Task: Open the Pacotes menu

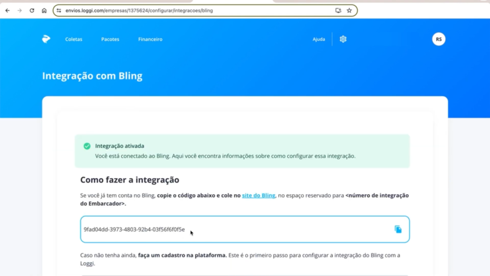Action: click(111, 39)
